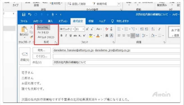
Task: Open the font name dropdown
Action: (x=73, y=29)
